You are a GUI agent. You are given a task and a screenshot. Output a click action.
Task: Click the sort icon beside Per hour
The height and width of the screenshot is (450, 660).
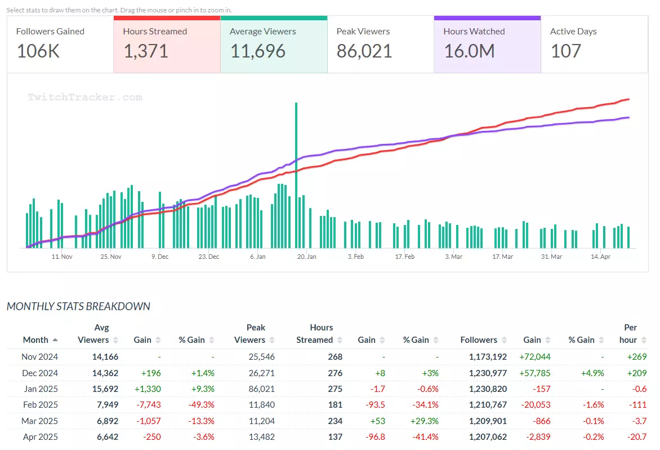tap(644, 340)
